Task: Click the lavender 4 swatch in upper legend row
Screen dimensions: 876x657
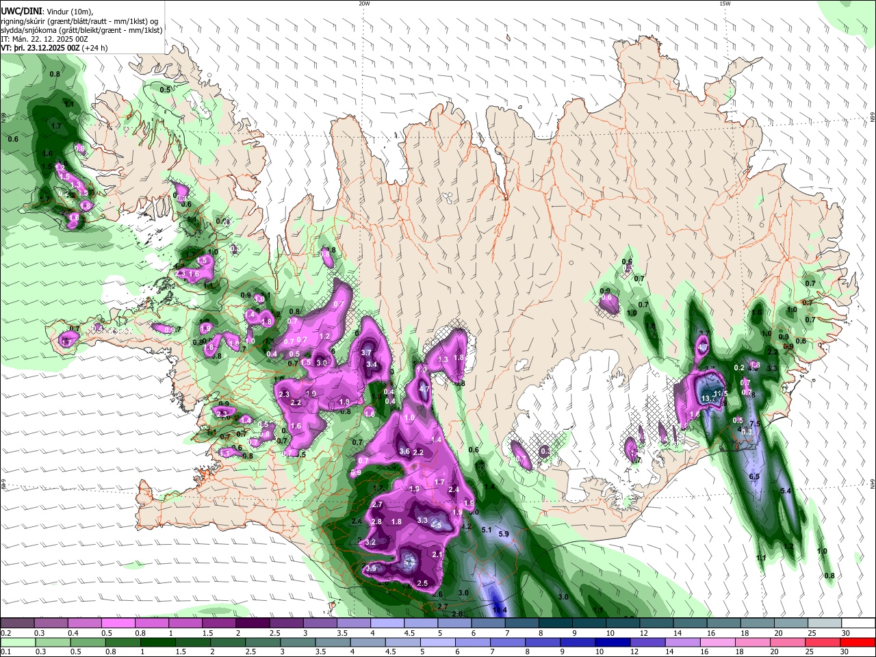Action: 387,623
